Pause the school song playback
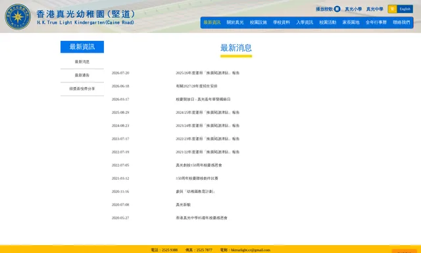 click(337, 9)
